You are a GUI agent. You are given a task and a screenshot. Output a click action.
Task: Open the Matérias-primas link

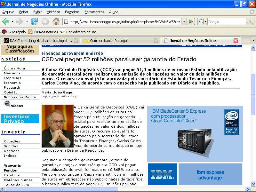point(18,180)
